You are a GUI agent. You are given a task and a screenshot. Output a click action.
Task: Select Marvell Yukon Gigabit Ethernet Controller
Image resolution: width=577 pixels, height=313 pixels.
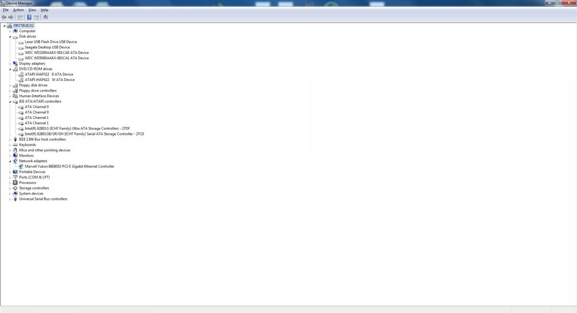pos(69,167)
